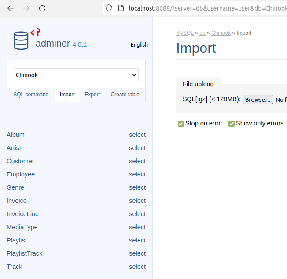Open the Album table structure
Screen dimensions: 287x279
click(15, 135)
